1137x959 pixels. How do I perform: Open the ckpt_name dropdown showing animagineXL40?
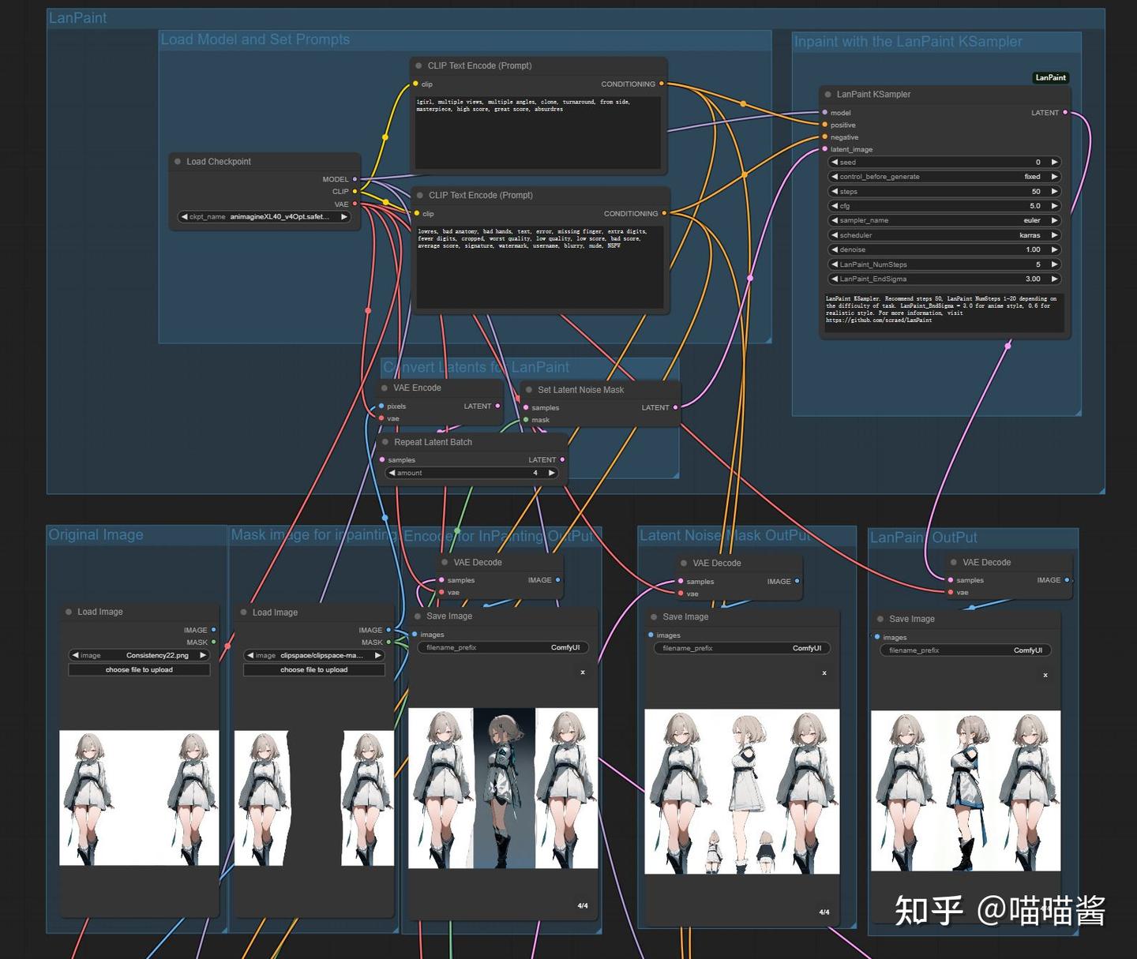[x=265, y=216]
